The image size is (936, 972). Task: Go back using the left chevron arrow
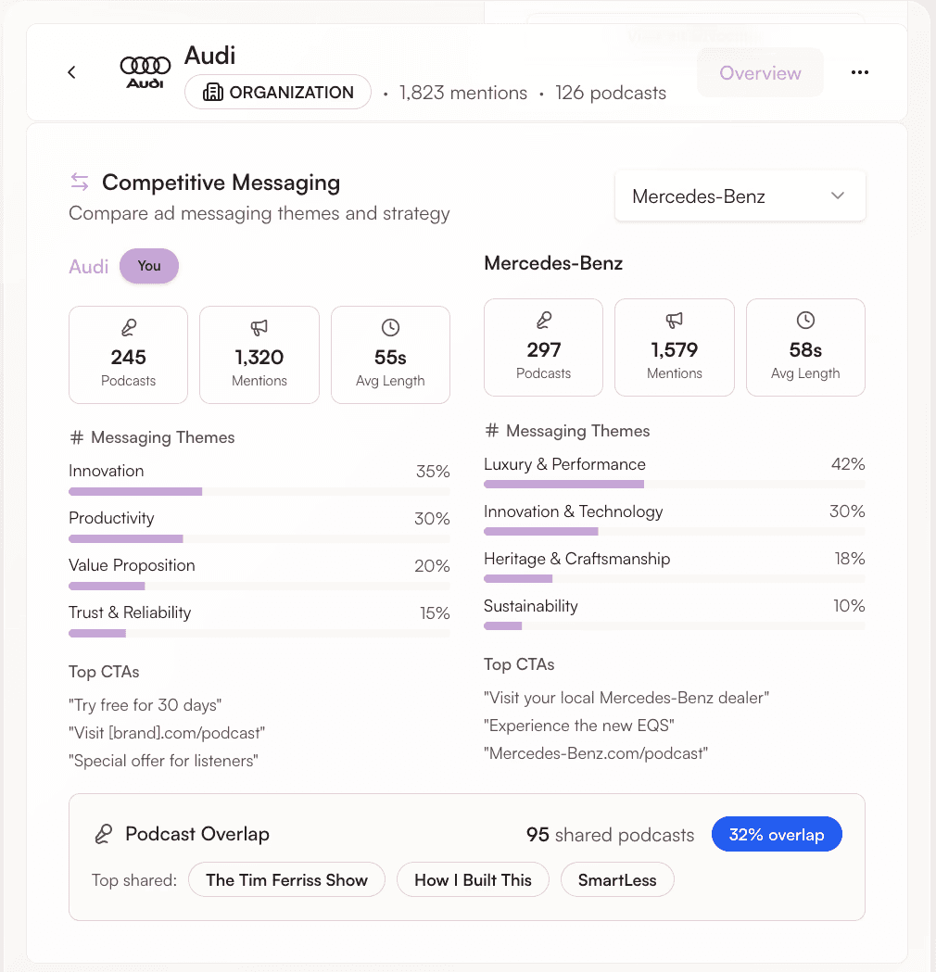pyautogui.click(x=72, y=72)
